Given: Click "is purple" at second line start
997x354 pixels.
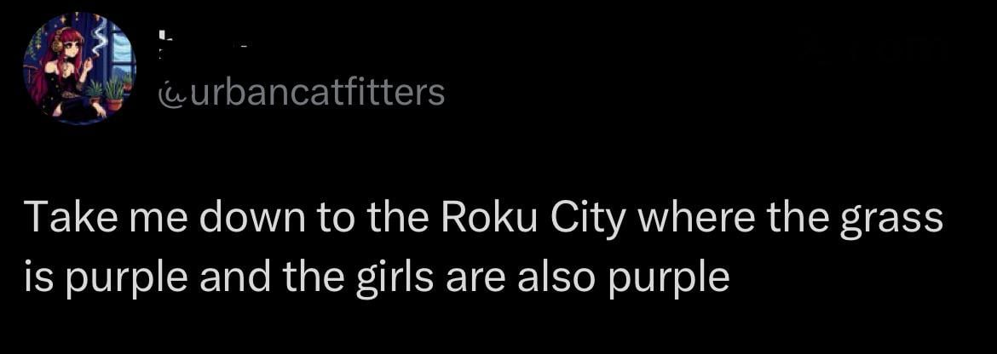Looking at the screenshot, I should point(107,279).
